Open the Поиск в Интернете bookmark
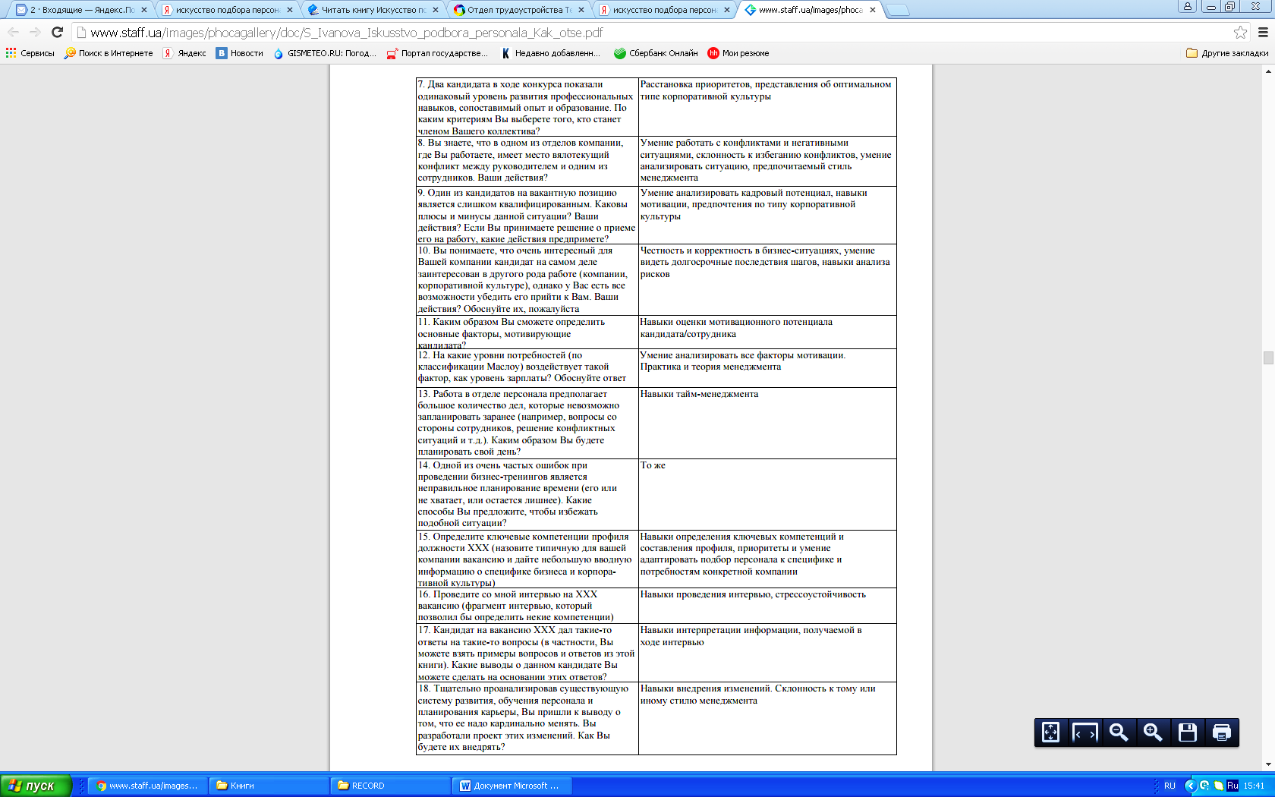The height and width of the screenshot is (797, 1275). tap(109, 53)
